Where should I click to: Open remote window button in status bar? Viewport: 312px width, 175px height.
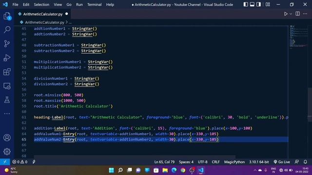pyautogui.click(x=5, y=162)
